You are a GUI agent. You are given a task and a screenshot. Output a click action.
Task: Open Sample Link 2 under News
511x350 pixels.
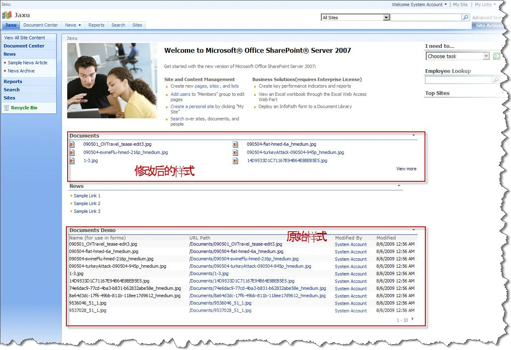click(x=87, y=203)
